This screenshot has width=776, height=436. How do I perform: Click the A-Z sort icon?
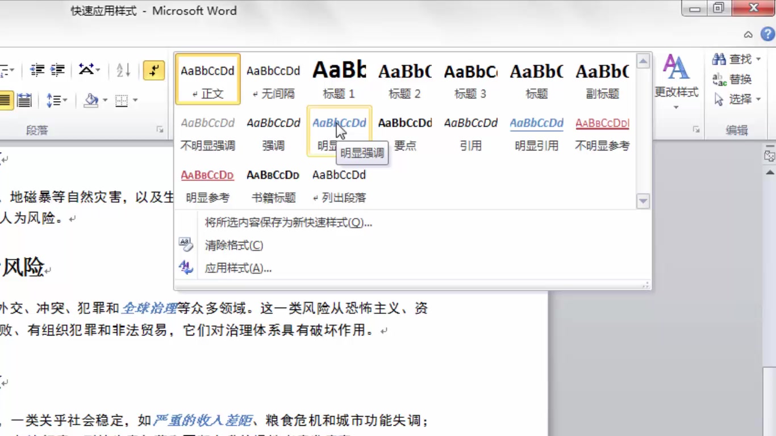pos(123,70)
